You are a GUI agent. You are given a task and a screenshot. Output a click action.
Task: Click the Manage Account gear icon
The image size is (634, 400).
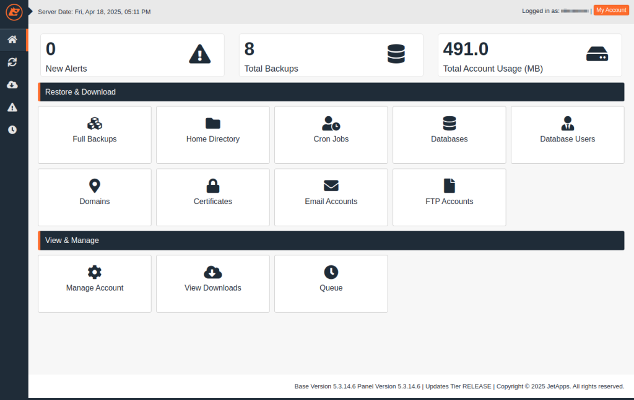pos(95,273)
